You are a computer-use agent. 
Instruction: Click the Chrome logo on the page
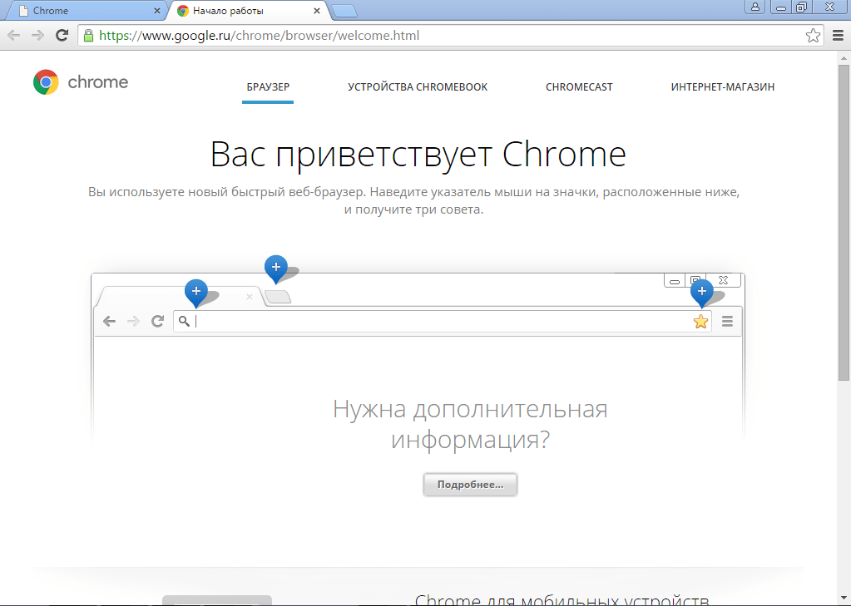tap(81, 82)
